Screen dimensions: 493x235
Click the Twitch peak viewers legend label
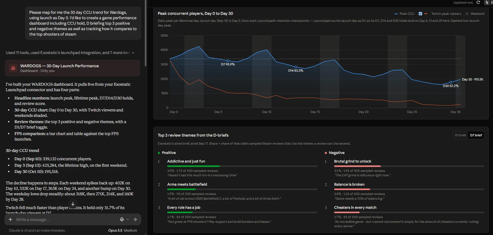pyautogui.click(x=446, y=14)
